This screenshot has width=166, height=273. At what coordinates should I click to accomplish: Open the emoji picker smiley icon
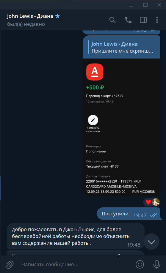coord(140,264)
